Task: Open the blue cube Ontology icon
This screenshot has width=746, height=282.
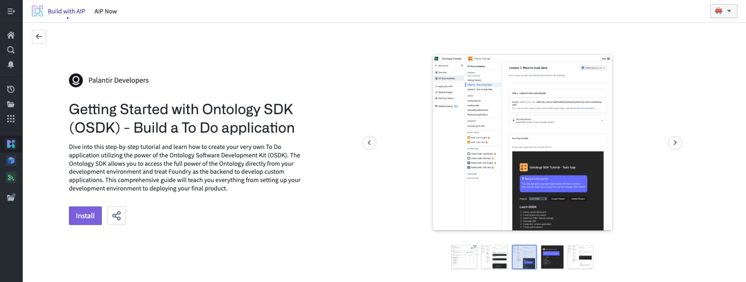Action: pyautogui.click(x=11, y=160)
